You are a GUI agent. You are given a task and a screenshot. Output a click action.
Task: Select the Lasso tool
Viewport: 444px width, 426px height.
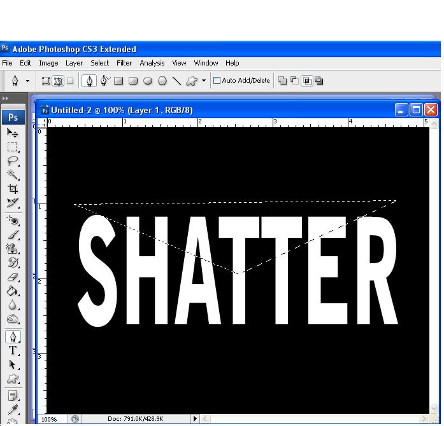tap(12, 161)
